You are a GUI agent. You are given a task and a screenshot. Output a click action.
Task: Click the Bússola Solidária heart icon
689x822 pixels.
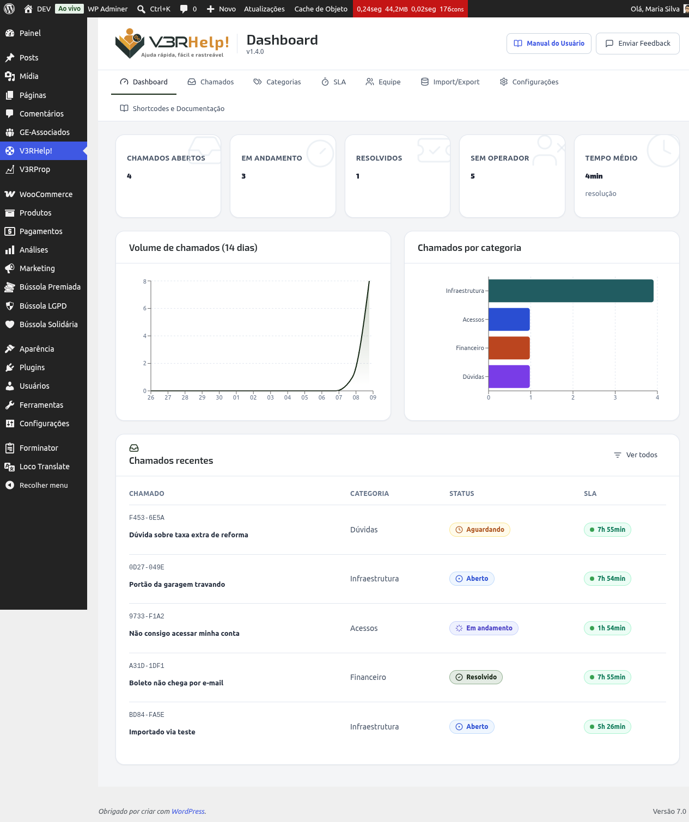[x=10, y=324]
